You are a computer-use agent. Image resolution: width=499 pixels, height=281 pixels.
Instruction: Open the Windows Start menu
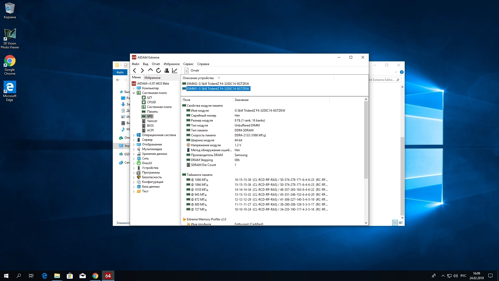pos(6,276)
